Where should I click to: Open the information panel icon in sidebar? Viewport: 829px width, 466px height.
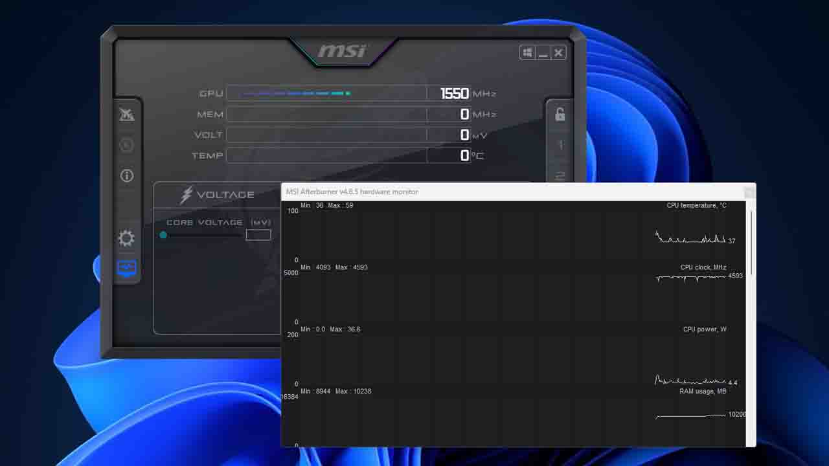point(126,175)
